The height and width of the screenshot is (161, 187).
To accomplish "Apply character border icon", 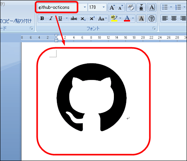I will point(152,7).
